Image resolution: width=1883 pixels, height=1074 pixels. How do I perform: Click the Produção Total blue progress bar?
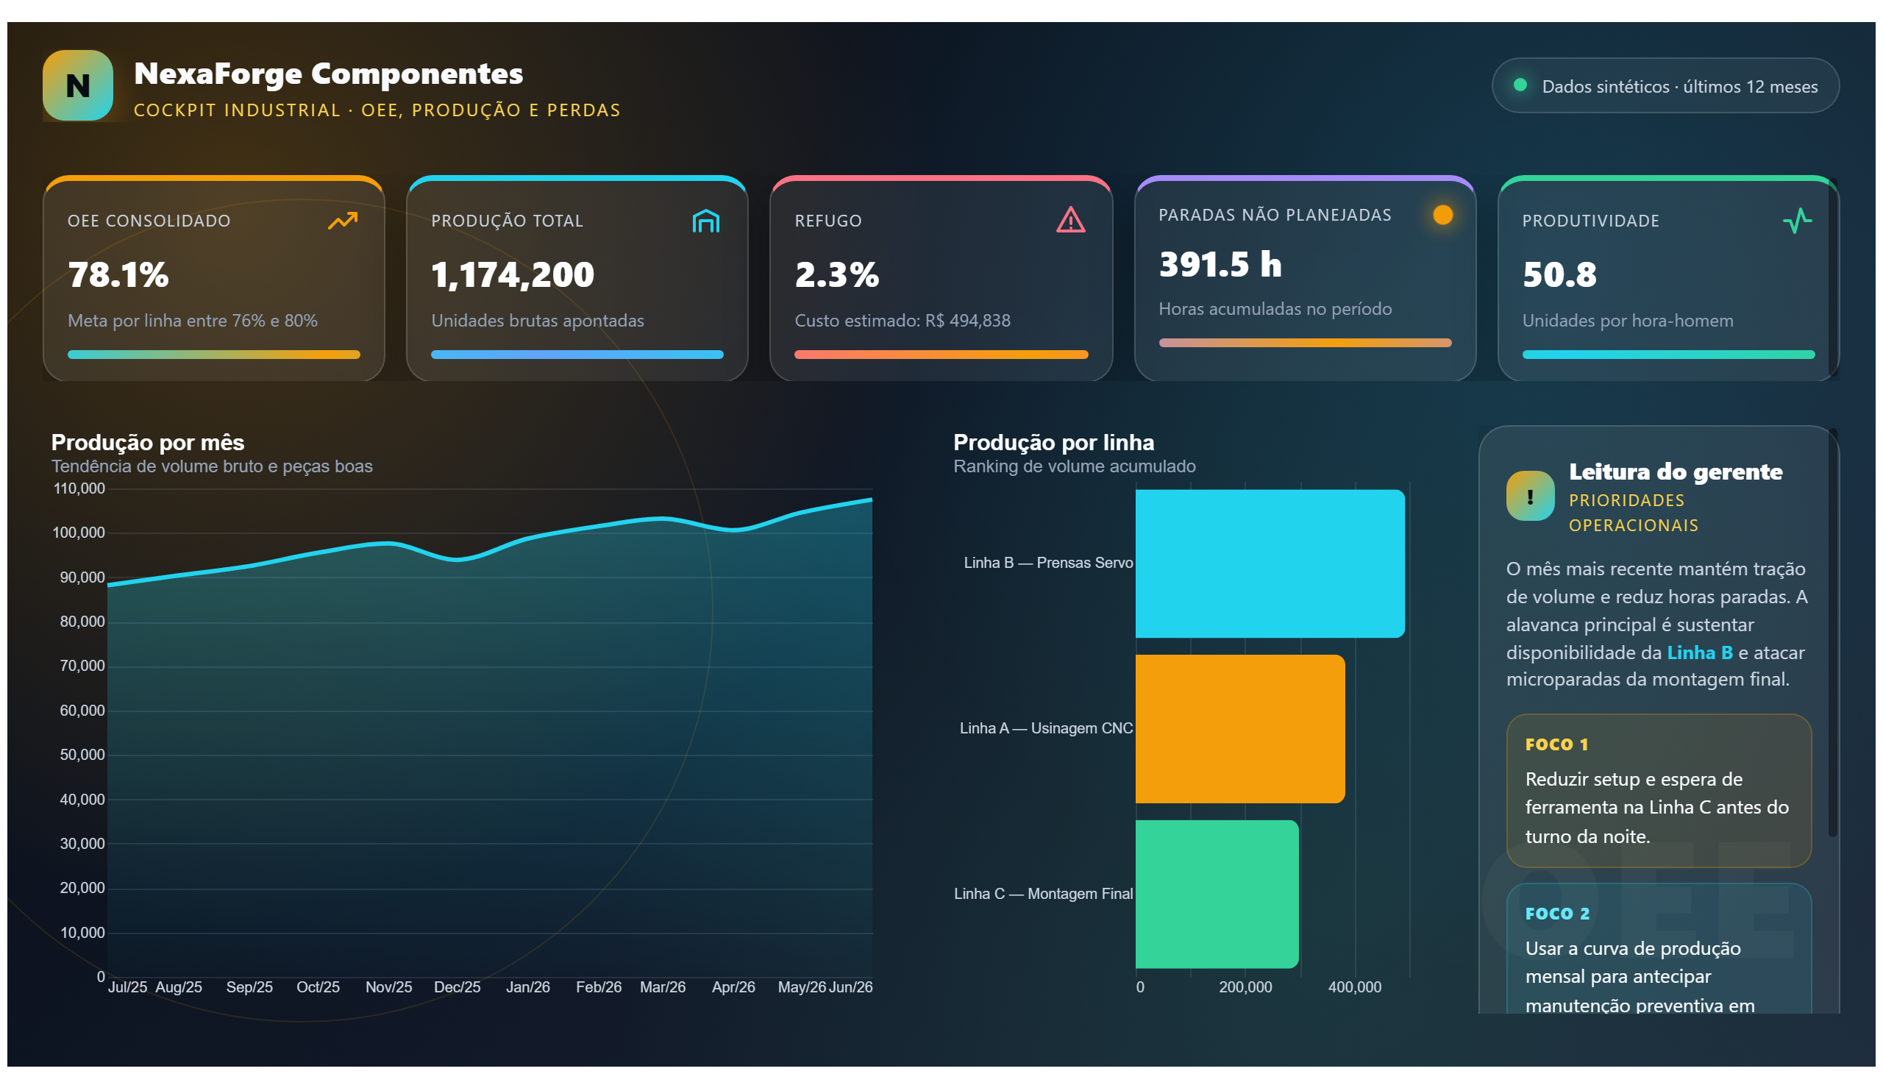pos(577,355)
